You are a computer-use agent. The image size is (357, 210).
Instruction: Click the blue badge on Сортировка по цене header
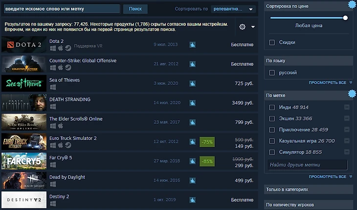point(352,4)
